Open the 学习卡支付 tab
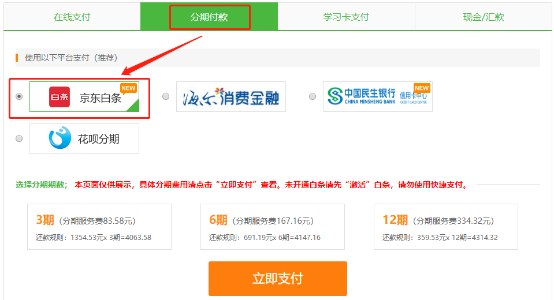Viewport: 554px width, 300px height. (x=346, y=17)
